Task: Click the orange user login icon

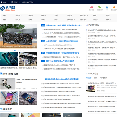Action: click(x=114, y=7)
